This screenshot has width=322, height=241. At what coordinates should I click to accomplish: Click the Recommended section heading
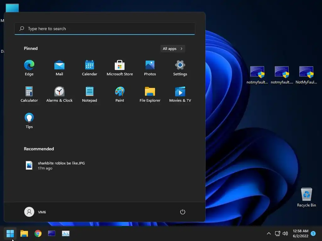39,149
